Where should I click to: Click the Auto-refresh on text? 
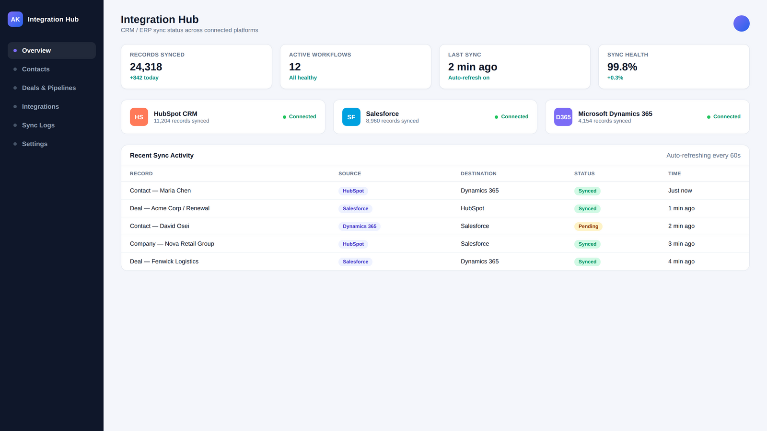[x=469, y=78]
